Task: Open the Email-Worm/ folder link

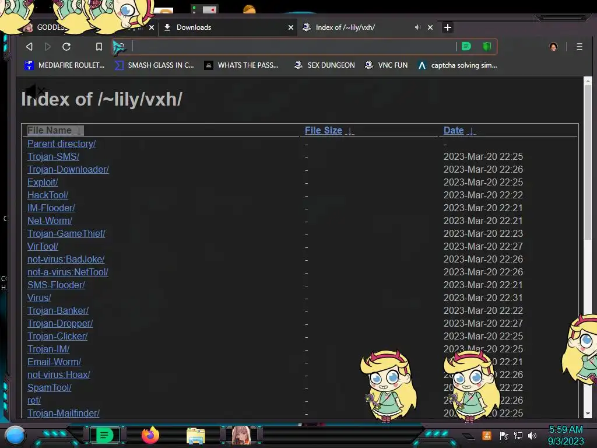Action: (x=54, y=362)
